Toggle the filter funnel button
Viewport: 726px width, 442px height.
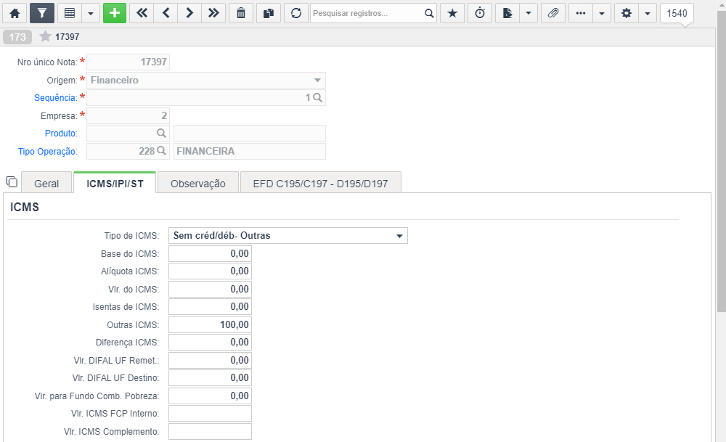pyautogui.click(x=42, y=13)
